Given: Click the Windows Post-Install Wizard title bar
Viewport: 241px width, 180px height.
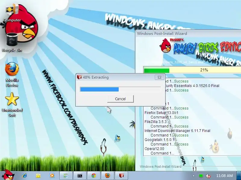Looking at the screenshot, I should click(188, 34).
